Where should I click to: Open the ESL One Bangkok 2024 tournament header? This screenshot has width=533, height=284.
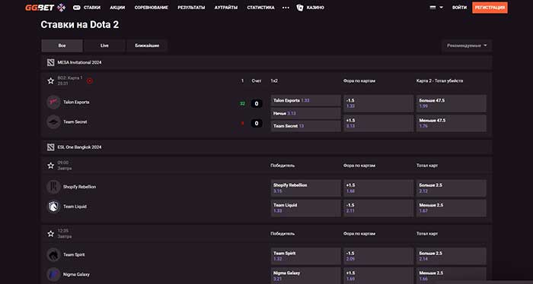coord(266,147)
